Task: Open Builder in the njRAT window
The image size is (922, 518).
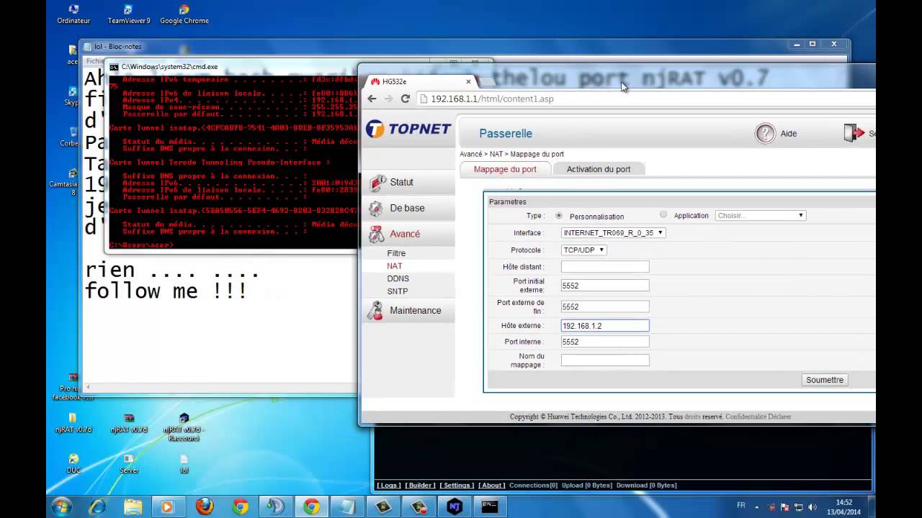Action: 420,486
